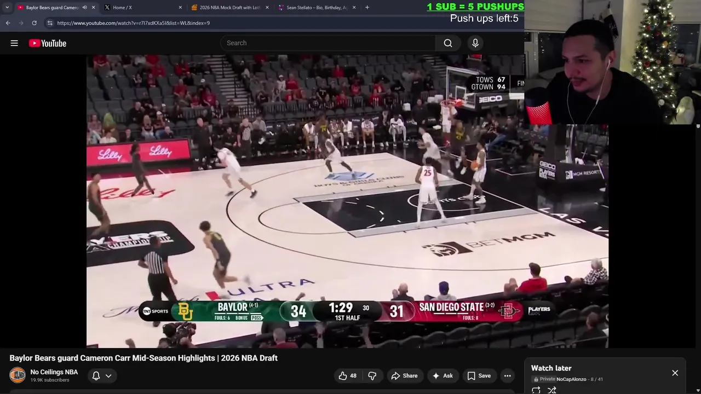Open No Ceilings NBA channel avatar
The image size is (701, 394).
coord(18,375)
